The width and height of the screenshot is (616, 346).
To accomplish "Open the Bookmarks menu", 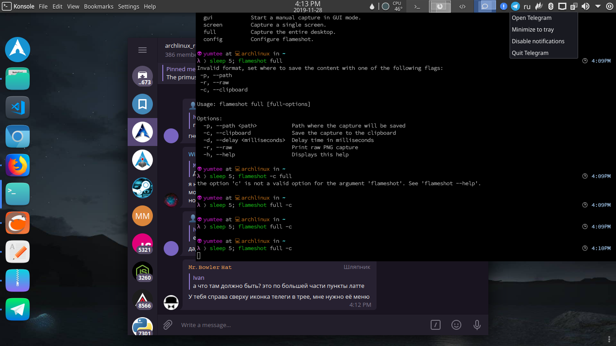I will pos(99,6).
